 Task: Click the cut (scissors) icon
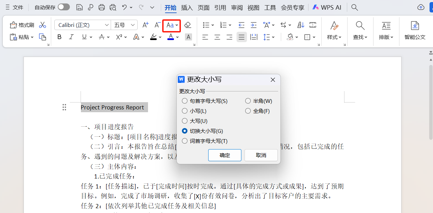tap(43, 25)
